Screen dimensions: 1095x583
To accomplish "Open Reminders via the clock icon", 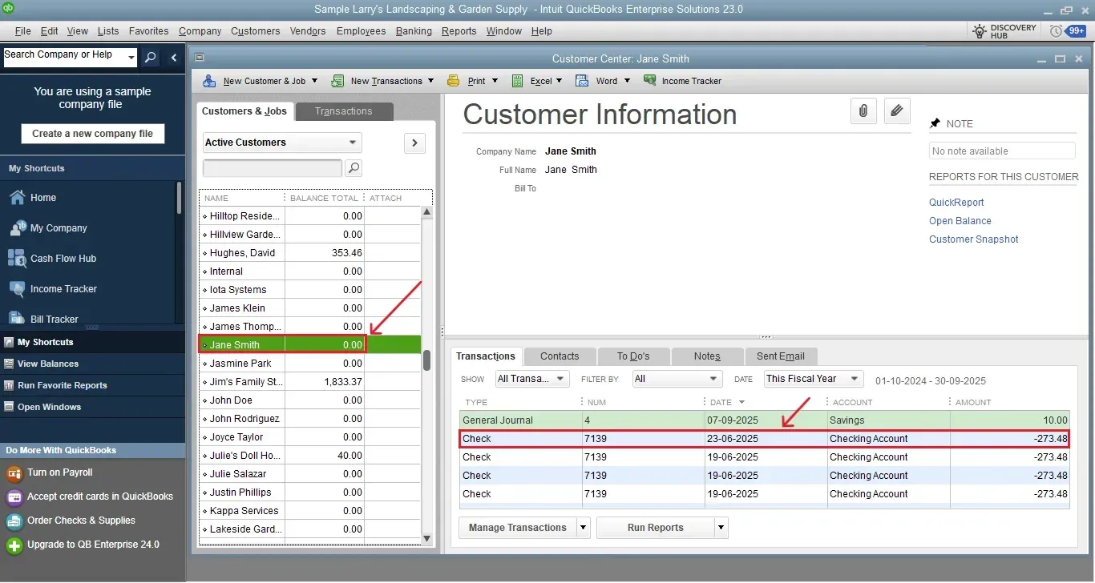I will 1056,30.
